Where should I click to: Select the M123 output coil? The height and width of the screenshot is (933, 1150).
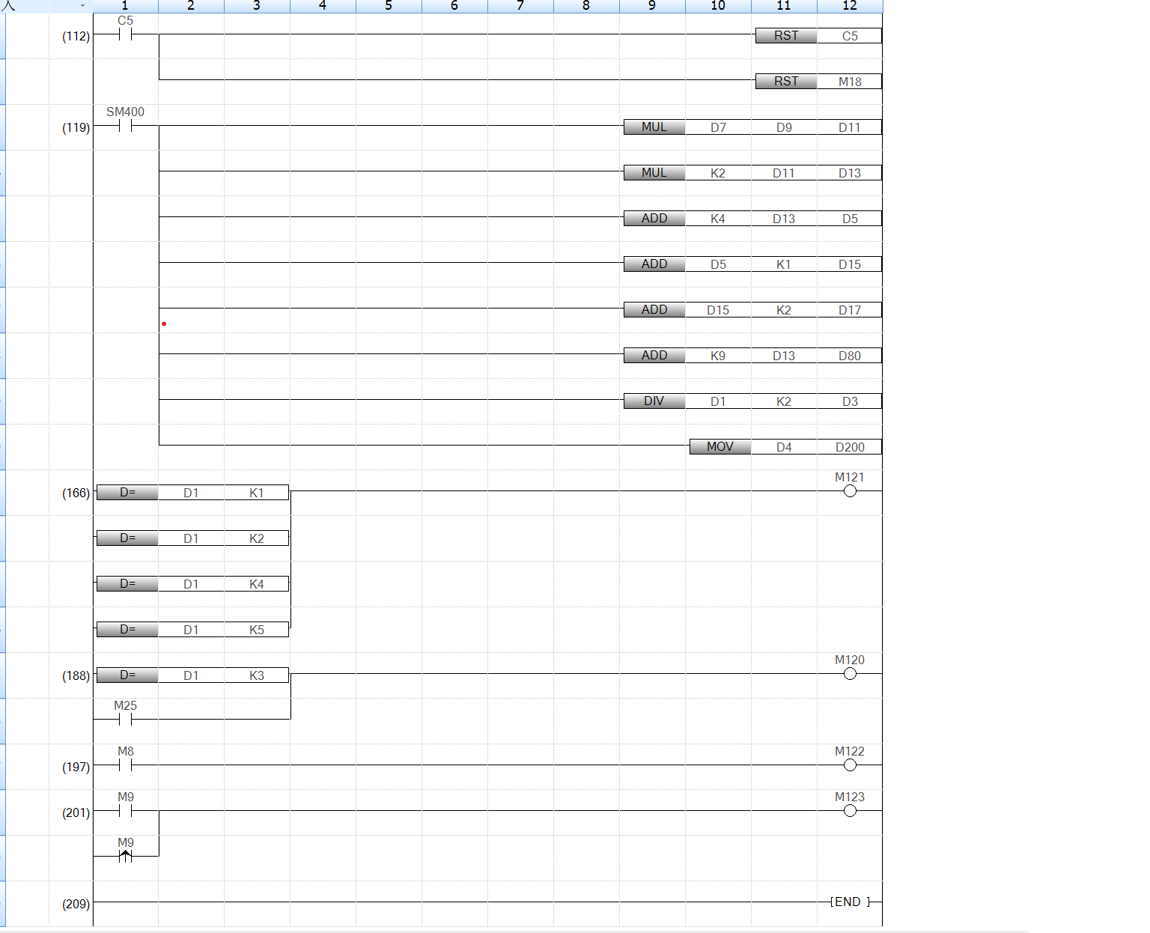[850, 811]
